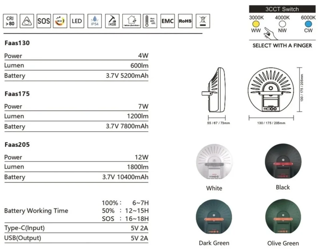Screen dimensions: 318x249
Task: Click the RoHS compliance icon
Action: click(x=185, y=21)
